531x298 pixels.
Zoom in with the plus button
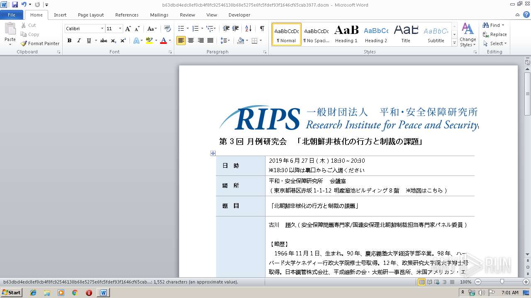[526, 282]
